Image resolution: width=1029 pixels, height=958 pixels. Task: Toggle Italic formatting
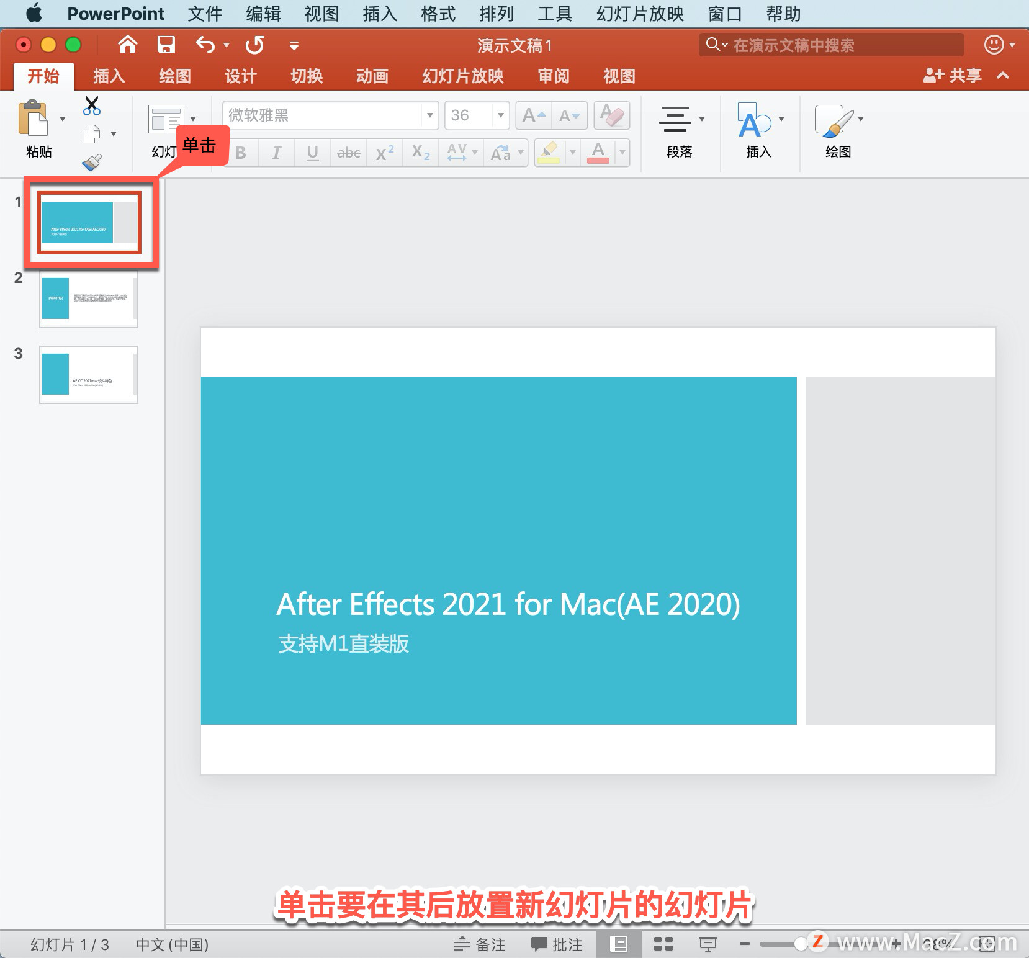pyautogui.click(x=277, y=153)
